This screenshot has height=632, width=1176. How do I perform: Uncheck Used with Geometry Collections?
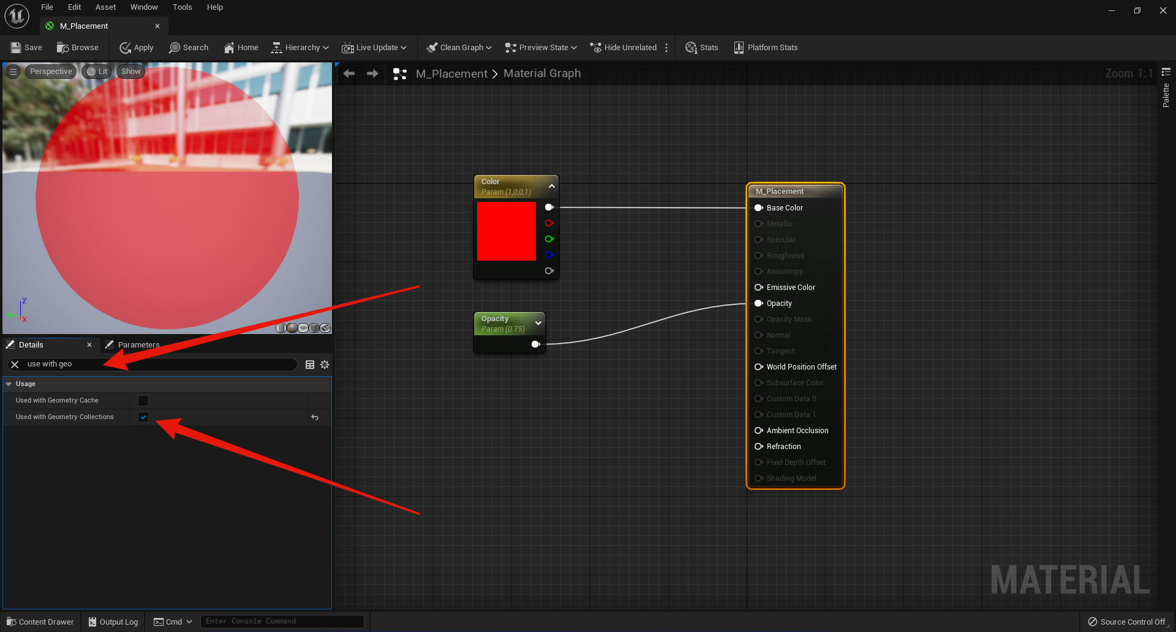[x=143, y=417]
